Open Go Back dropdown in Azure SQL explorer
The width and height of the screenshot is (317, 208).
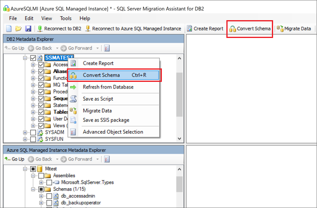pos(57,159)
